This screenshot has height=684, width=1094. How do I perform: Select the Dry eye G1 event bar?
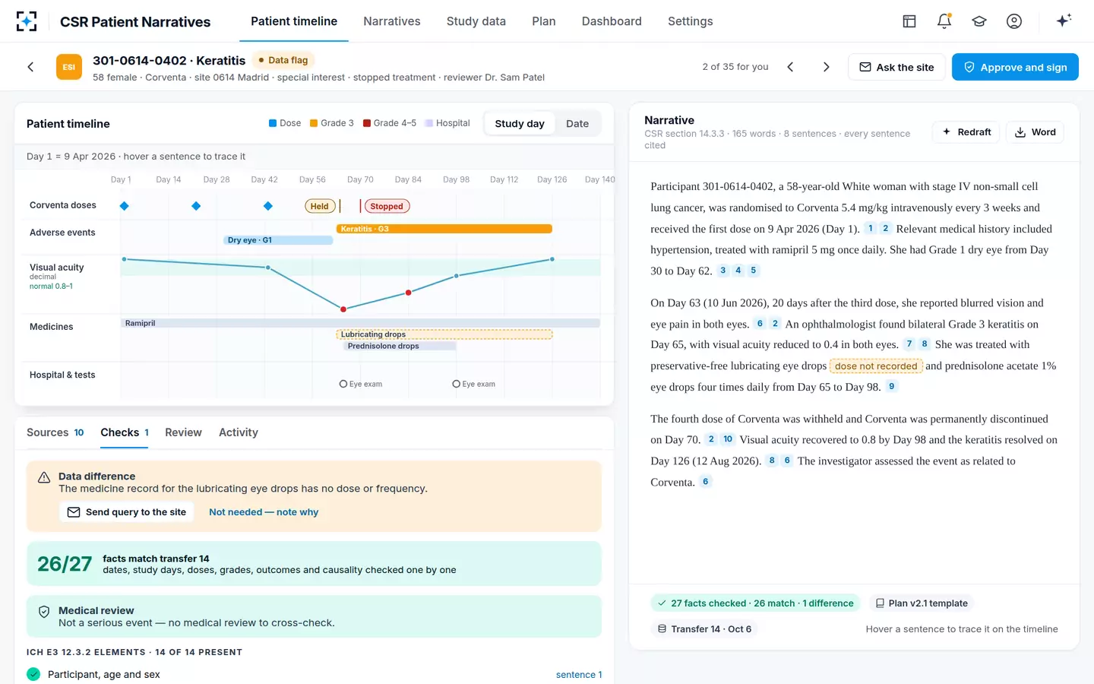coord(278,240)
